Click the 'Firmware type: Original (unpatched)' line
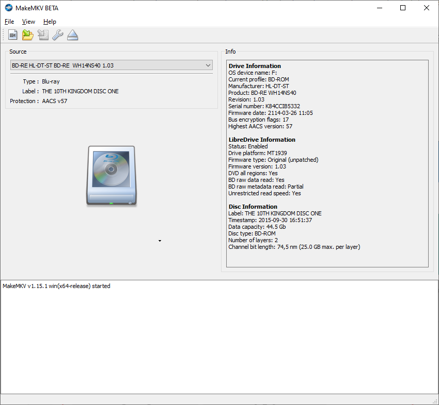The height and width of the screenshot is (405, 439). pos(274,160)
